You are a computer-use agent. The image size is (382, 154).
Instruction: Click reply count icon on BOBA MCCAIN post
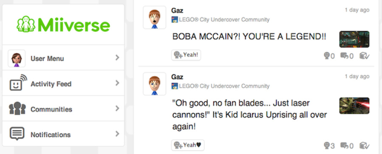pyautogui.click(x=344, y=56)
